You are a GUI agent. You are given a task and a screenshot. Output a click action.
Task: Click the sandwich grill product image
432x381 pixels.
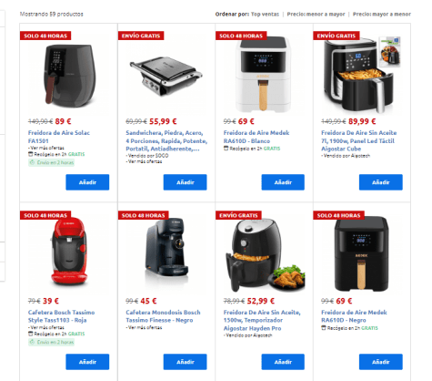point(166,76)
